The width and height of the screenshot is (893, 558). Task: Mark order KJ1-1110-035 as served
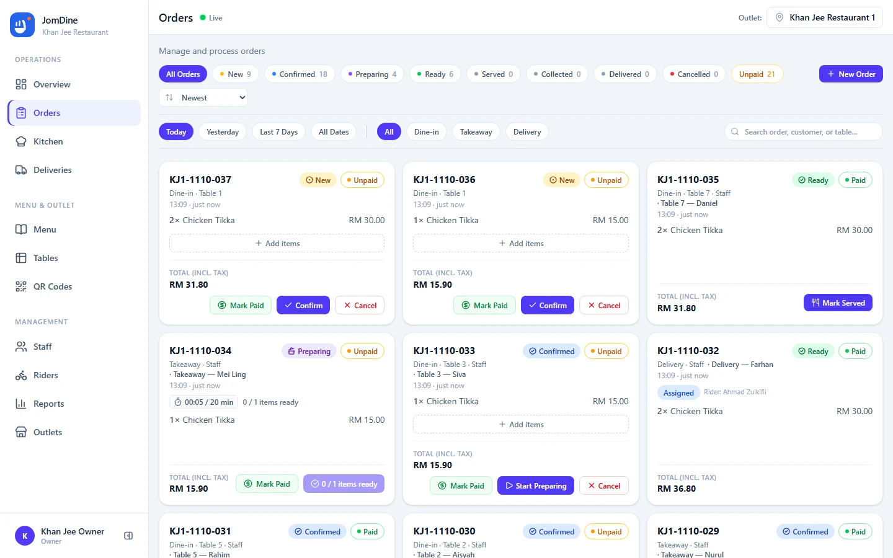pos(838,303)
